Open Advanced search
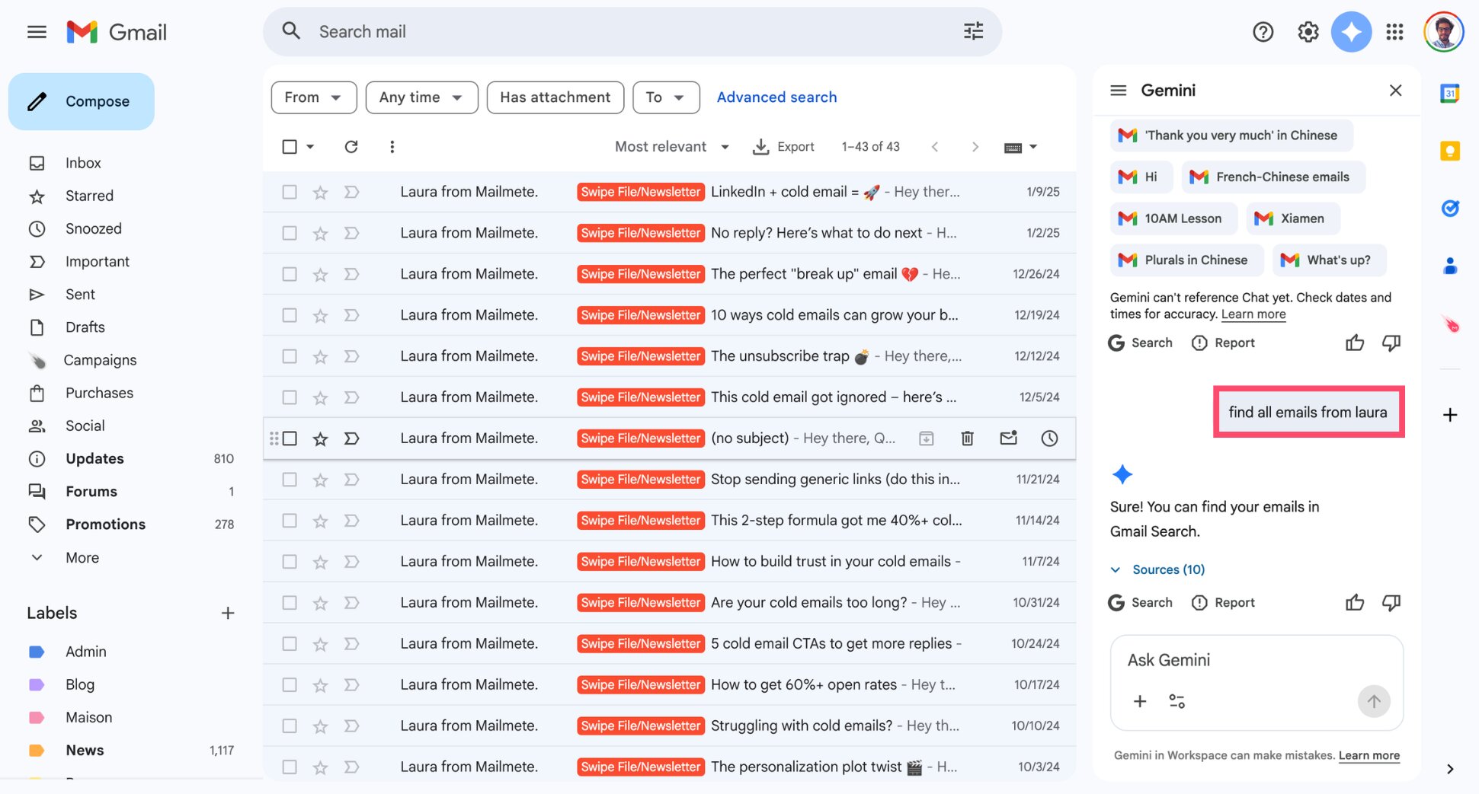Image resolution: width=1479 pixels, height=794 pixels. coord(776,97)
